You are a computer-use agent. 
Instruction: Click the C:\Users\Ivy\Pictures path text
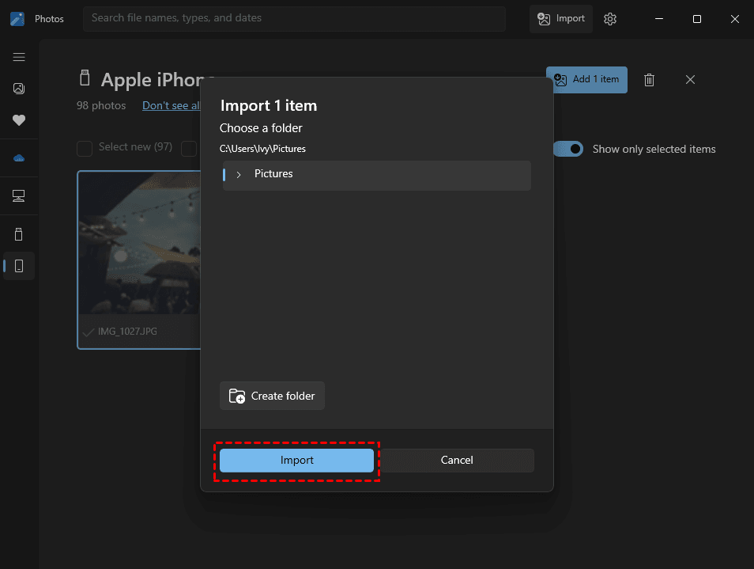(262, 149)
